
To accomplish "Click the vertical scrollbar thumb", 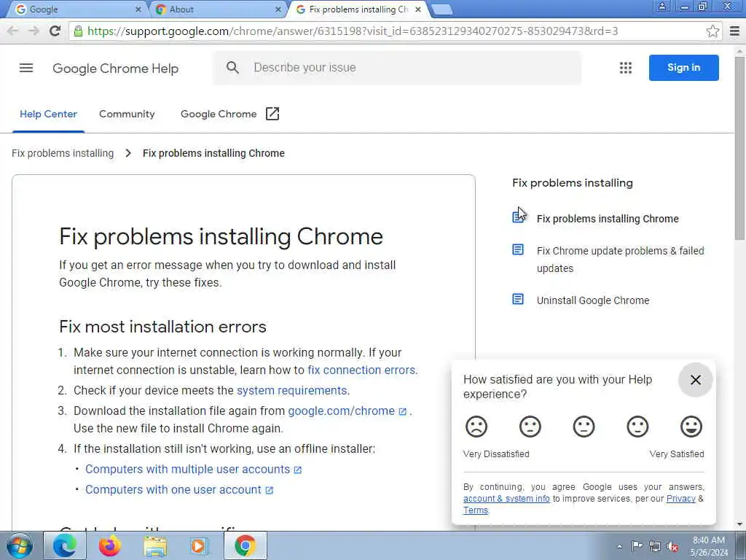I will [x=740, y=147].
